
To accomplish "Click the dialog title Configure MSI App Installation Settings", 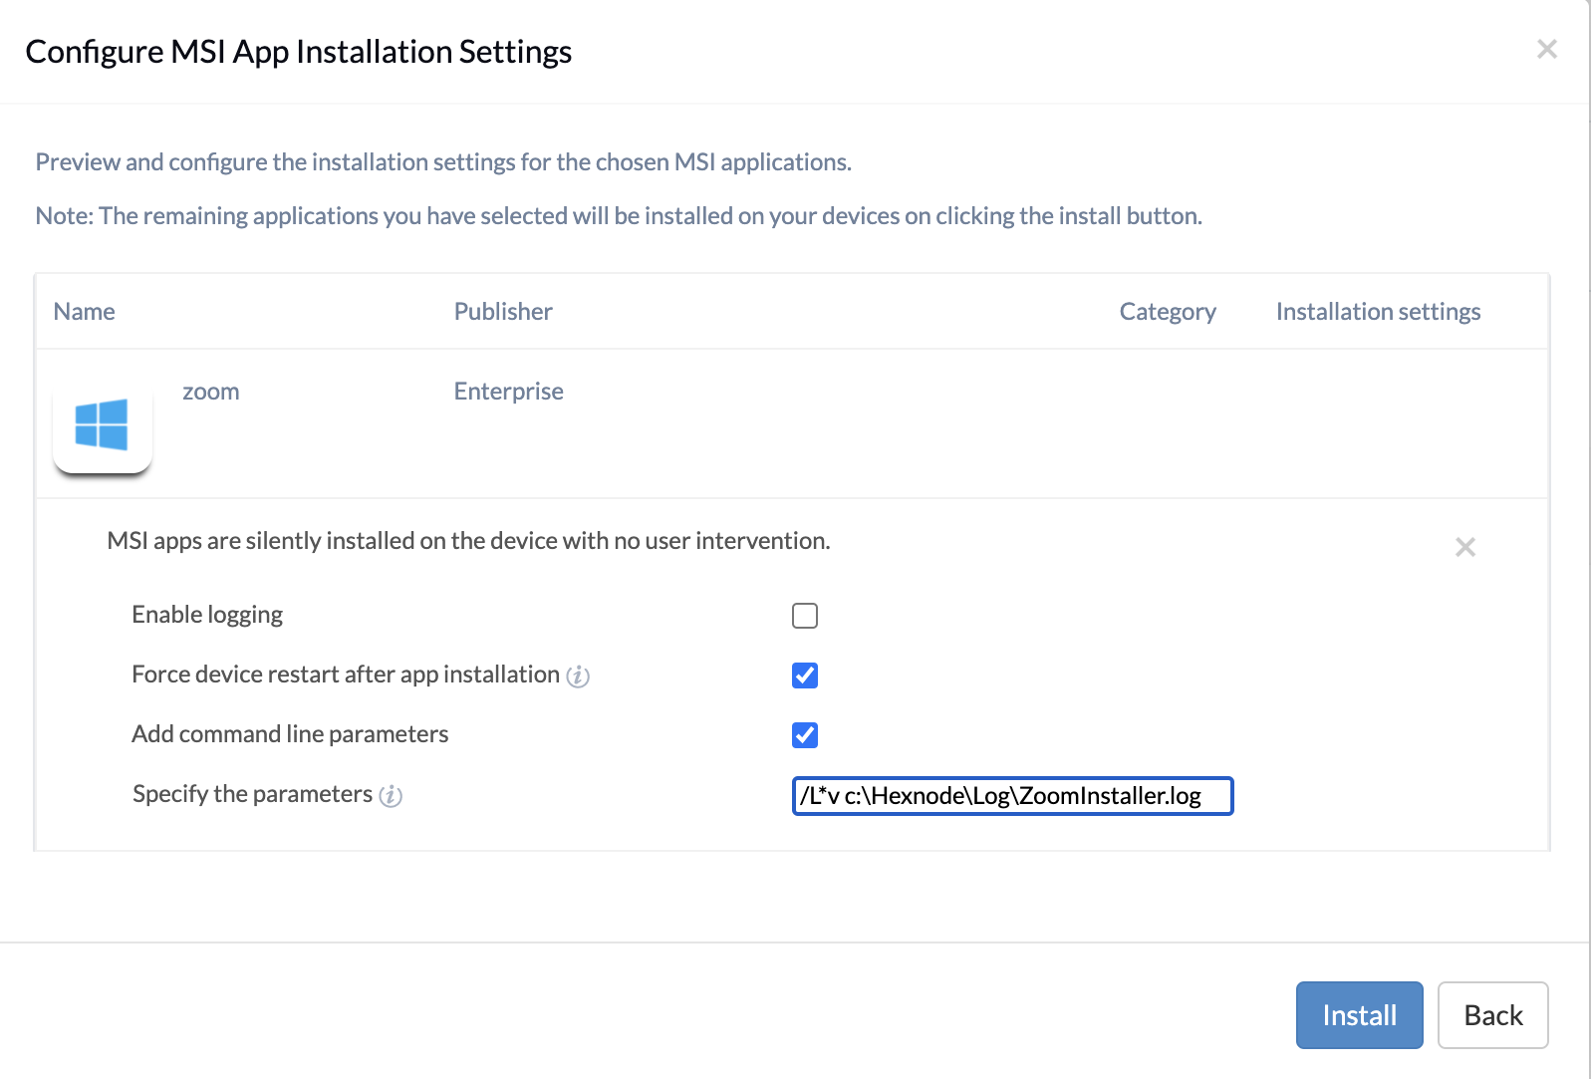I will [x=299, y=52].
